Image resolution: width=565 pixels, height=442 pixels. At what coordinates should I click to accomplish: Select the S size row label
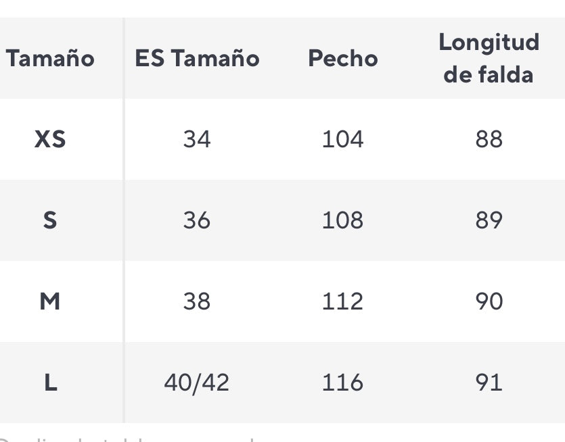pyautogui.click(x=50, y=220)
